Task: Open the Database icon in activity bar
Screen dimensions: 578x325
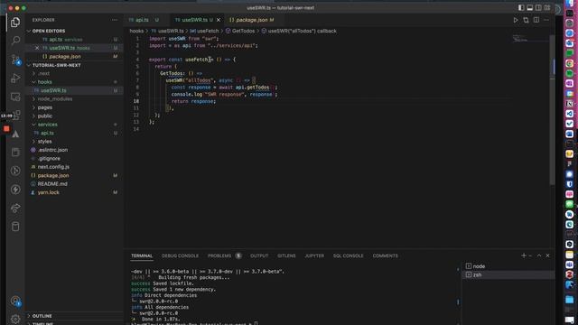Action: (x=15, y=227)
